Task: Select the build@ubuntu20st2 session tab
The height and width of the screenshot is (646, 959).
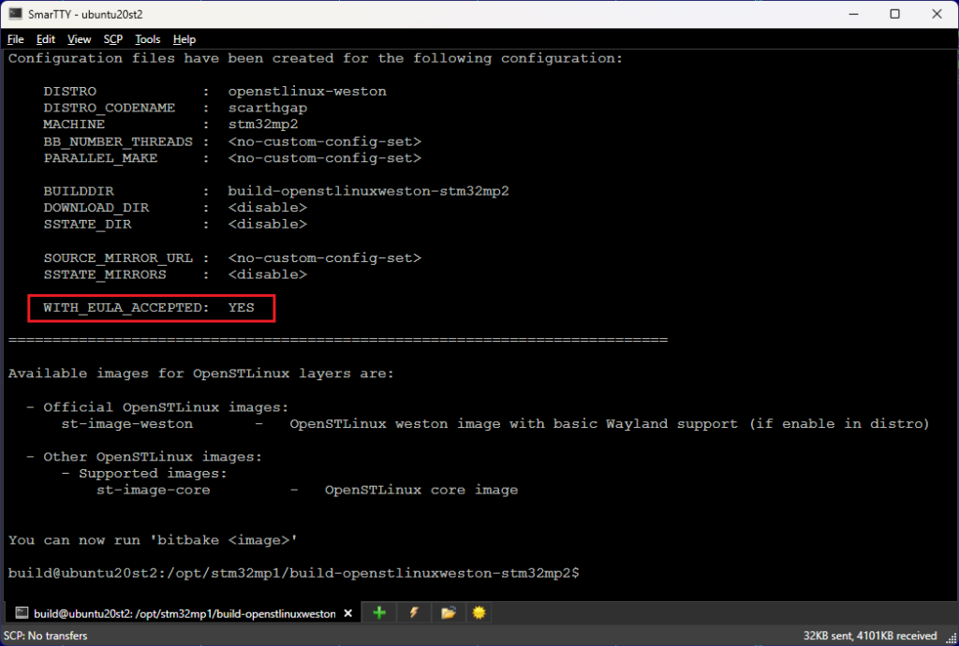Action: [x=178, y=613]
